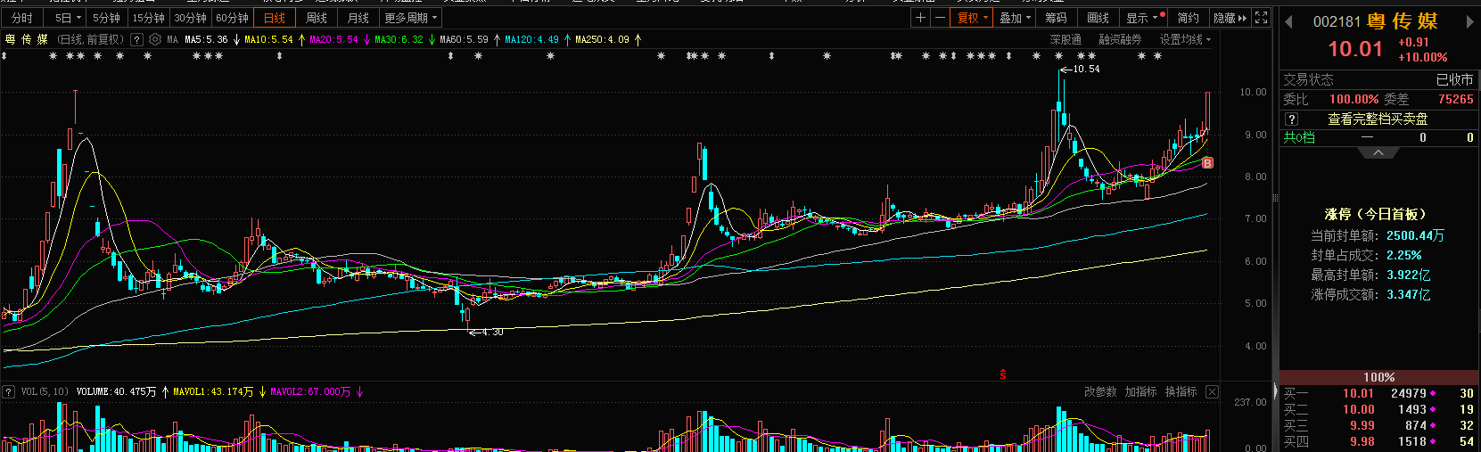Open the 显示 display options dropdown

pos(1145,18)
